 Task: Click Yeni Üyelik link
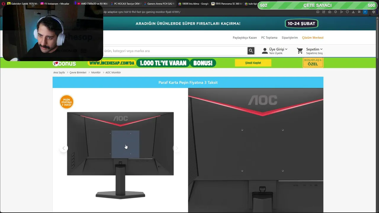tap(276, 53)
